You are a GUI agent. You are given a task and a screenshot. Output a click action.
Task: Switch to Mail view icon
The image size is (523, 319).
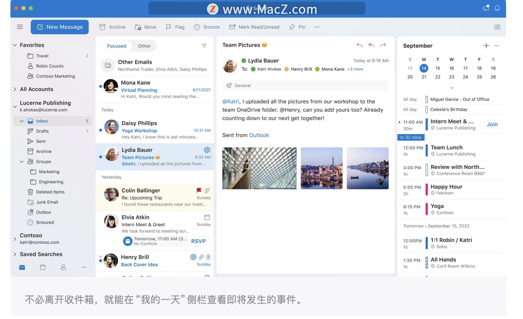[x=22, y=267]
